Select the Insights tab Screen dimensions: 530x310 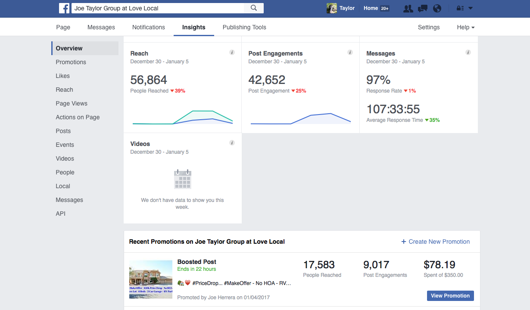pyautogui.click(x=194, y=27)
